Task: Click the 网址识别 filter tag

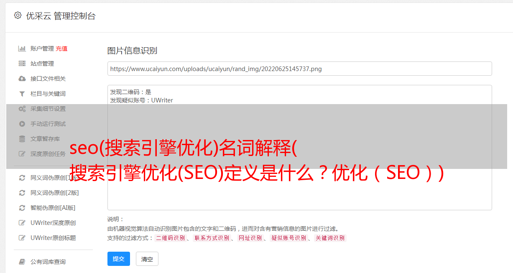Action: point(250,238)
